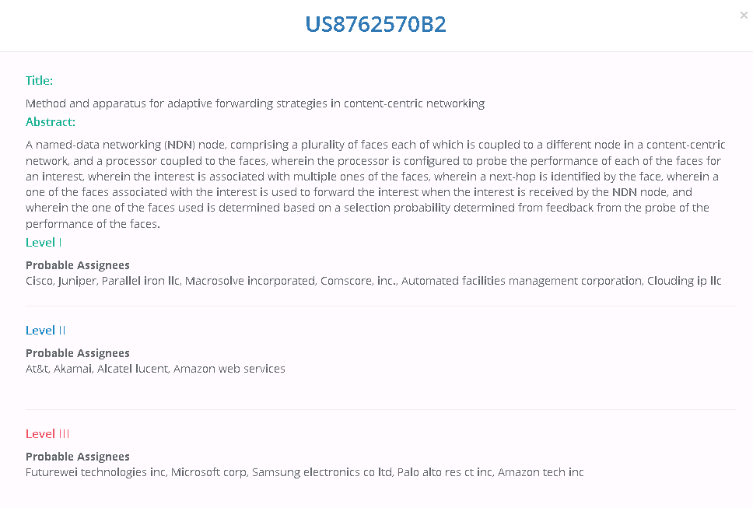Click the green Level I heading

(x=44, y=243)
